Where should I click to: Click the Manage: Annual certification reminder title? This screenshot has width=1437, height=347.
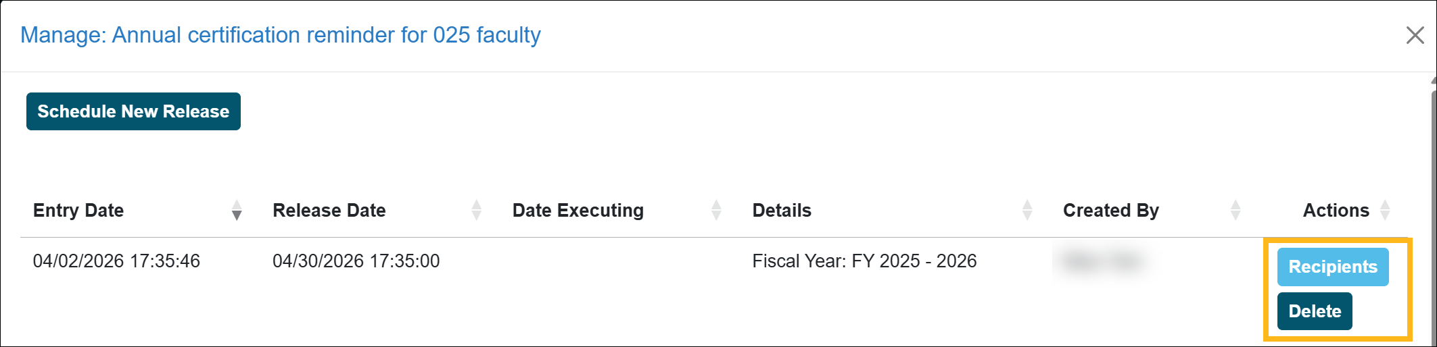pyautogui.click(x=281, y=35)
